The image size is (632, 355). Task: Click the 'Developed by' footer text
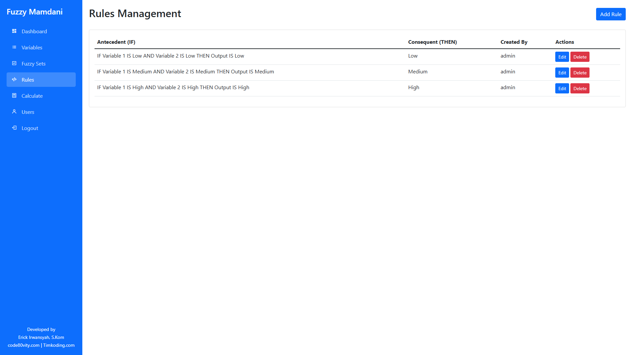[41, 329]
